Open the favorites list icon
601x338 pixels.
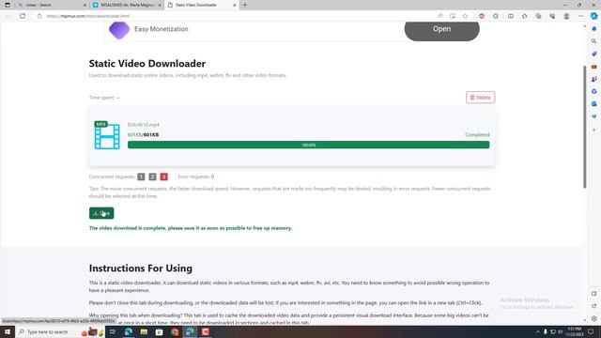tap(524, 16)
